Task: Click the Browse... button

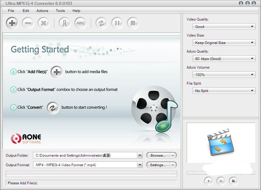Action: 158,155
